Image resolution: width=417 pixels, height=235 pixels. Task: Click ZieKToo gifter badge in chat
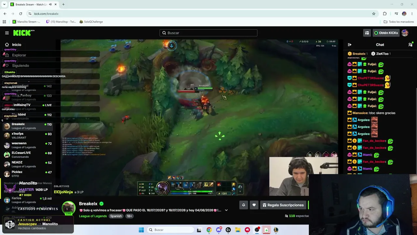(x=381, y=54)
